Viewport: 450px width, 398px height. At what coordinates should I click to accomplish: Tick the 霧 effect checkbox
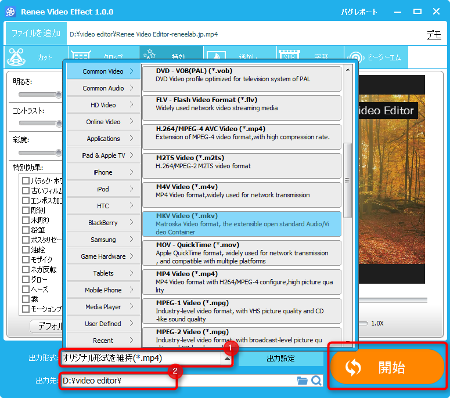(26, 299)
